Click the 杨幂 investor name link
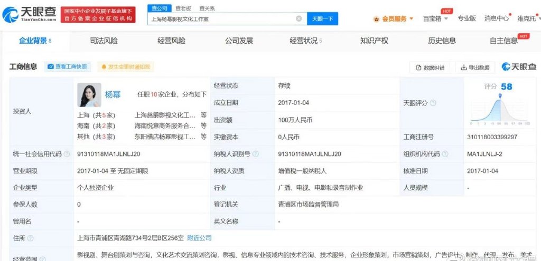 coord(113,95)
